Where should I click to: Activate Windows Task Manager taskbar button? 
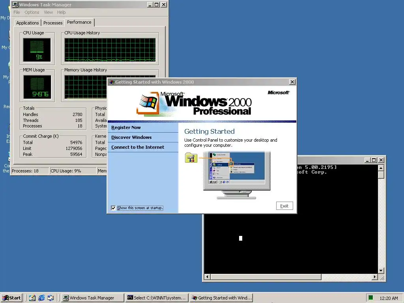click(92, 298)
